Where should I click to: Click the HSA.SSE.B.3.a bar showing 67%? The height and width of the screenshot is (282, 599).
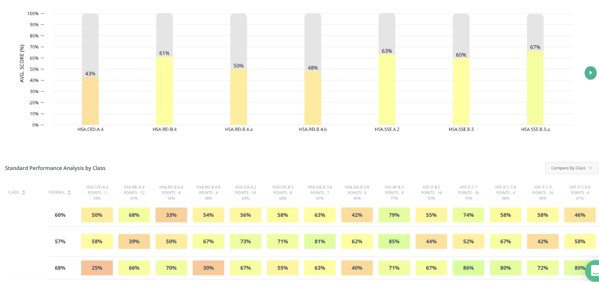click(x=535, y=87)
